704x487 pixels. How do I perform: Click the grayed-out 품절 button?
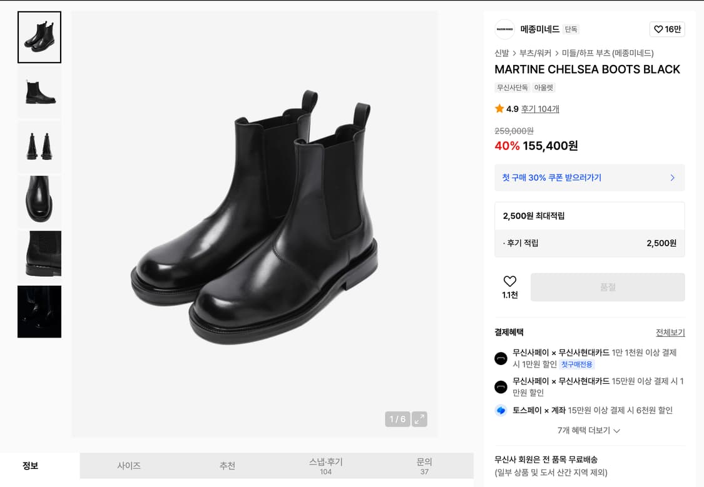click(x=607, y=287)
